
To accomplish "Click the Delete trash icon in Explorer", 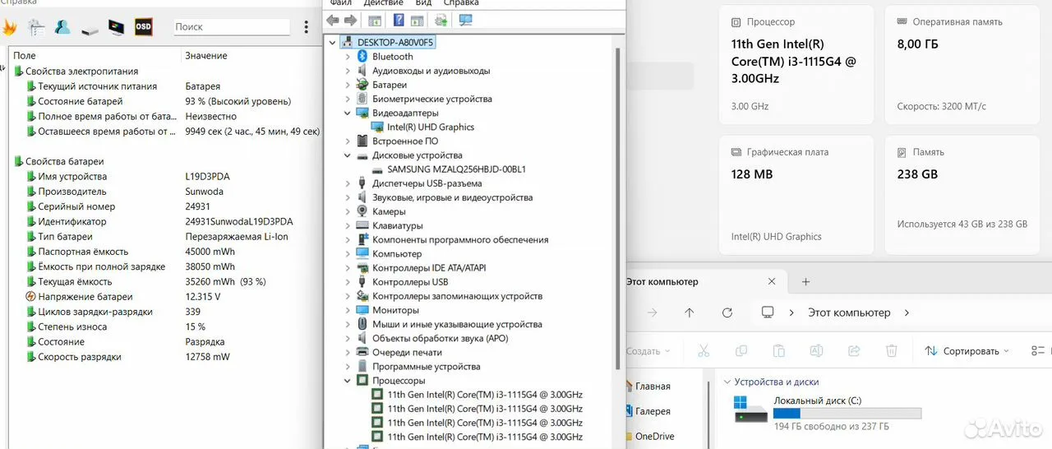I will pos(892,351).
